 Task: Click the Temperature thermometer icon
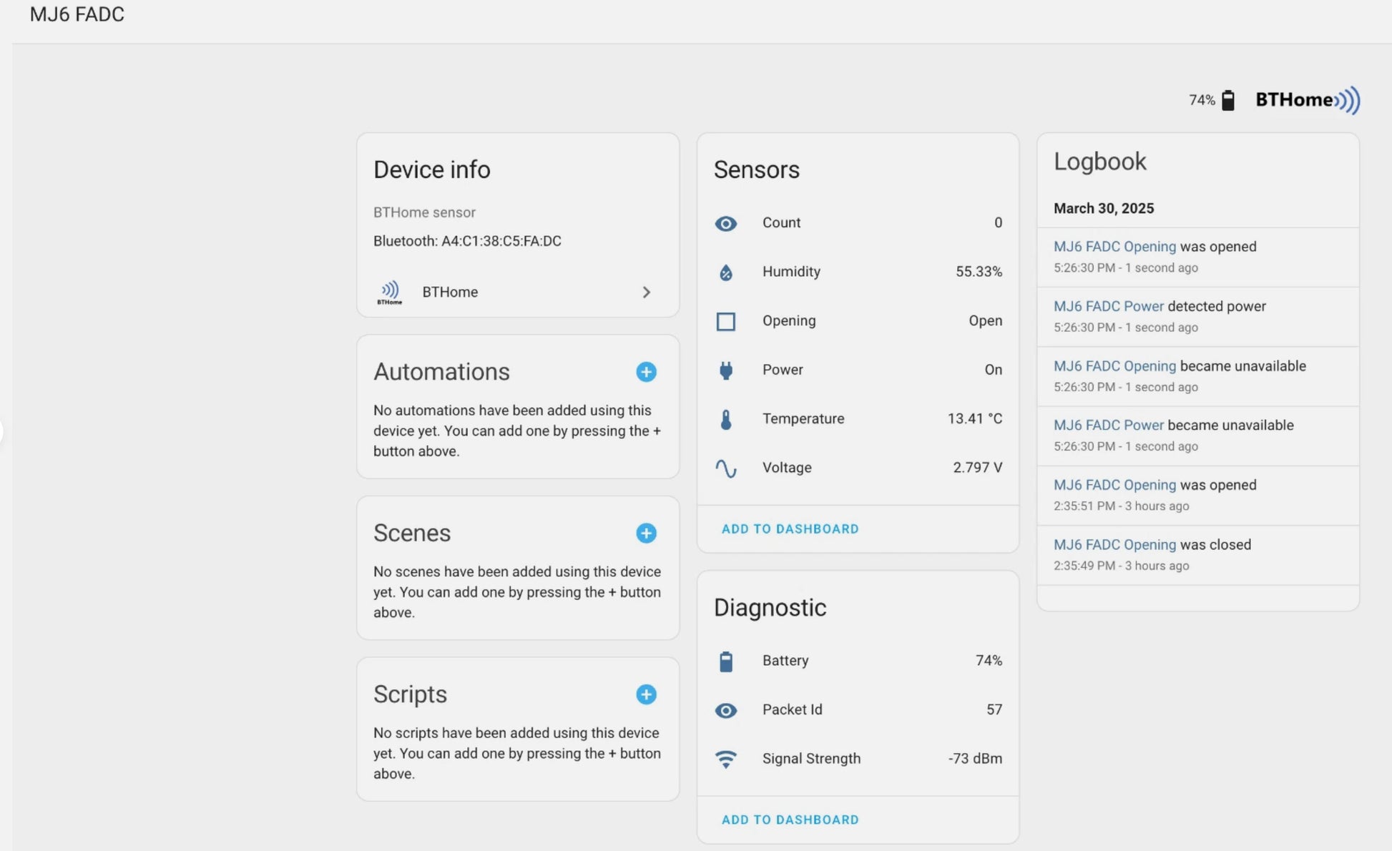tap(725, 419)
